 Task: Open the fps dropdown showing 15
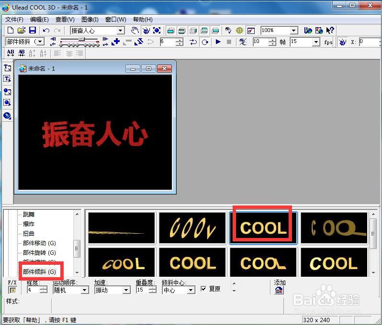pyautogui.click(x=316, y=42)
